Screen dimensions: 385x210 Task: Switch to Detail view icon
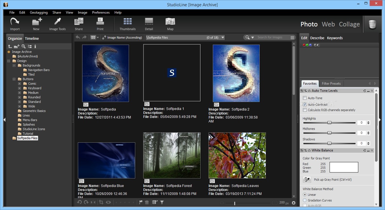point(149,22)
